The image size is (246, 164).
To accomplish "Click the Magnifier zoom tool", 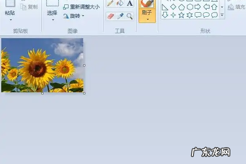I will tap(130, 16).
